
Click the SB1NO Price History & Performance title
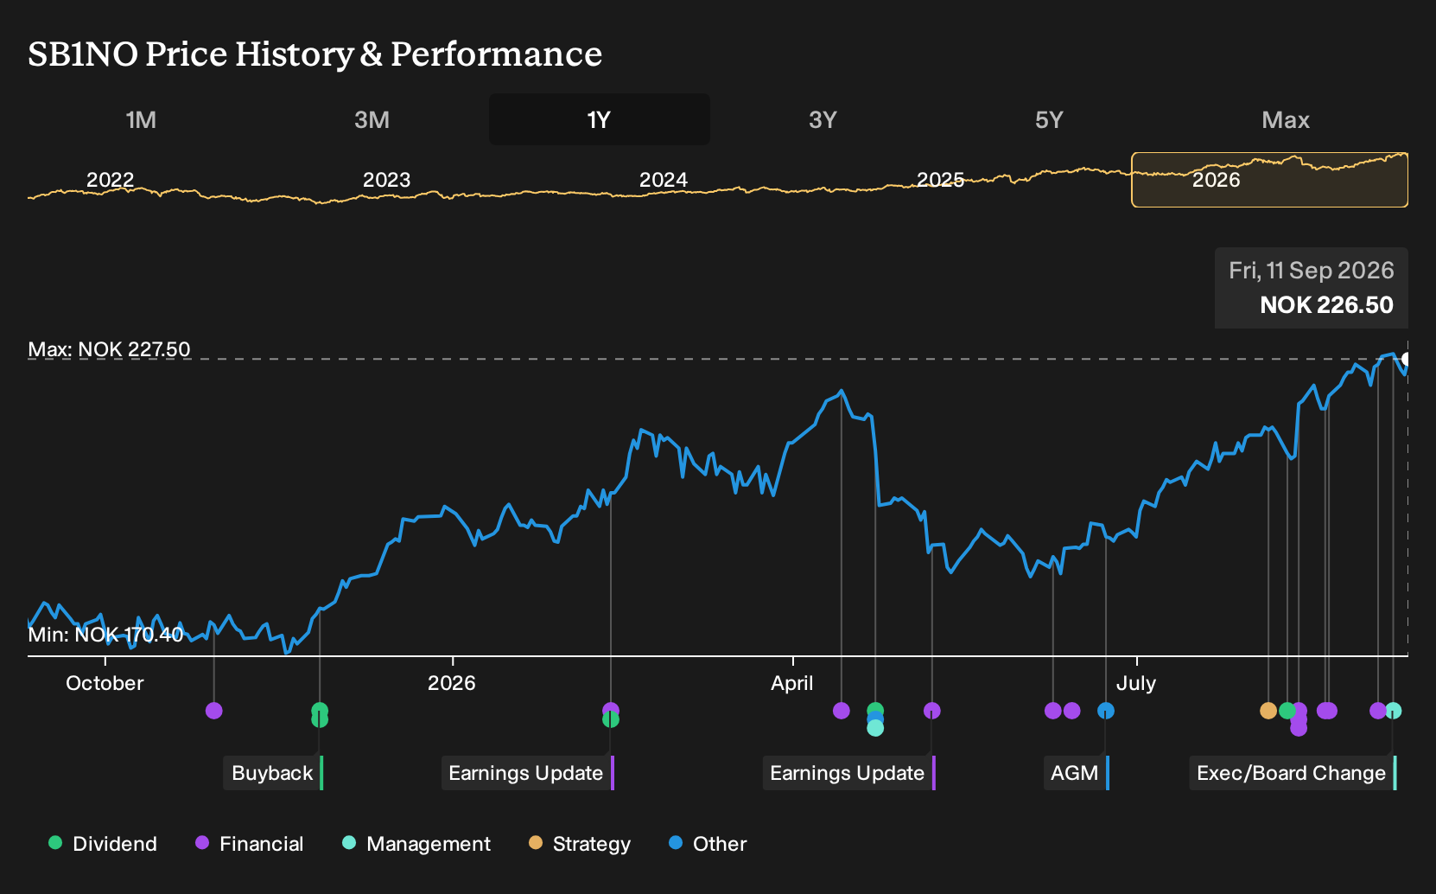pos(315,54)
